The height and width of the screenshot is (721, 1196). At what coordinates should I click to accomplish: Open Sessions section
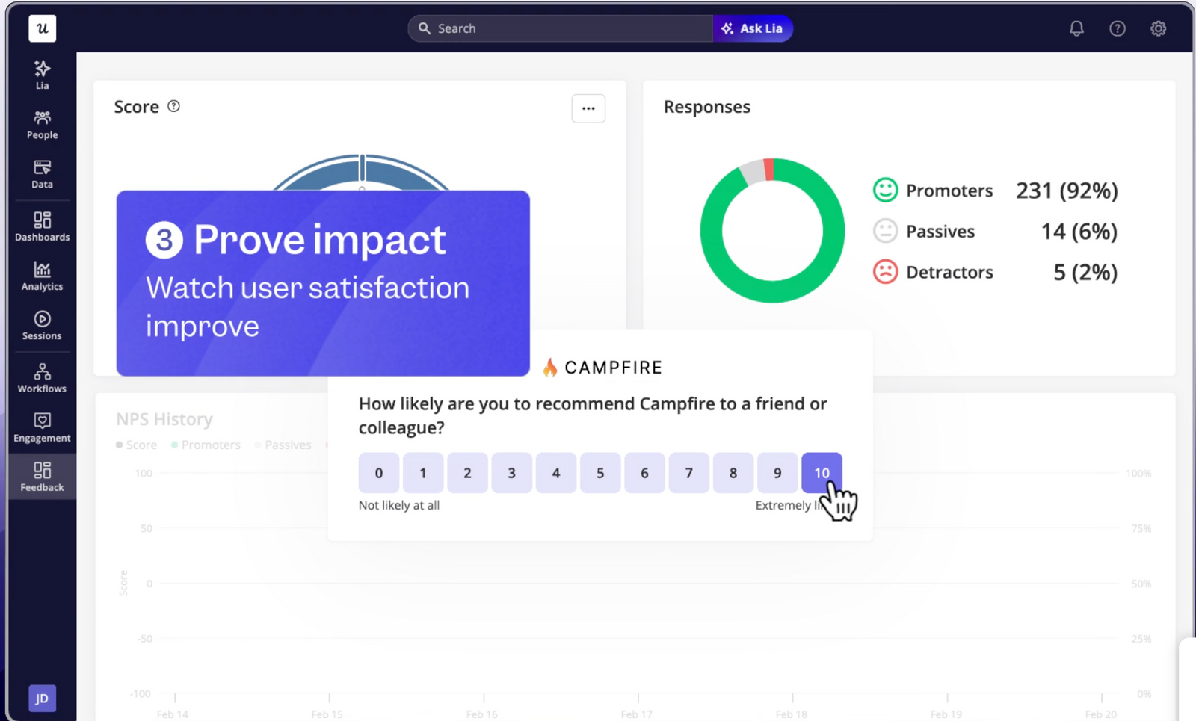point(42,325)
